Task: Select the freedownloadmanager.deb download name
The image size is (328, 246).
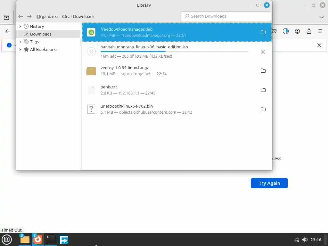Action: [x=127, y=29]
